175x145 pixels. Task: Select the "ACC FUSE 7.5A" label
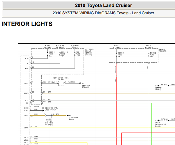tap(78, 54)
